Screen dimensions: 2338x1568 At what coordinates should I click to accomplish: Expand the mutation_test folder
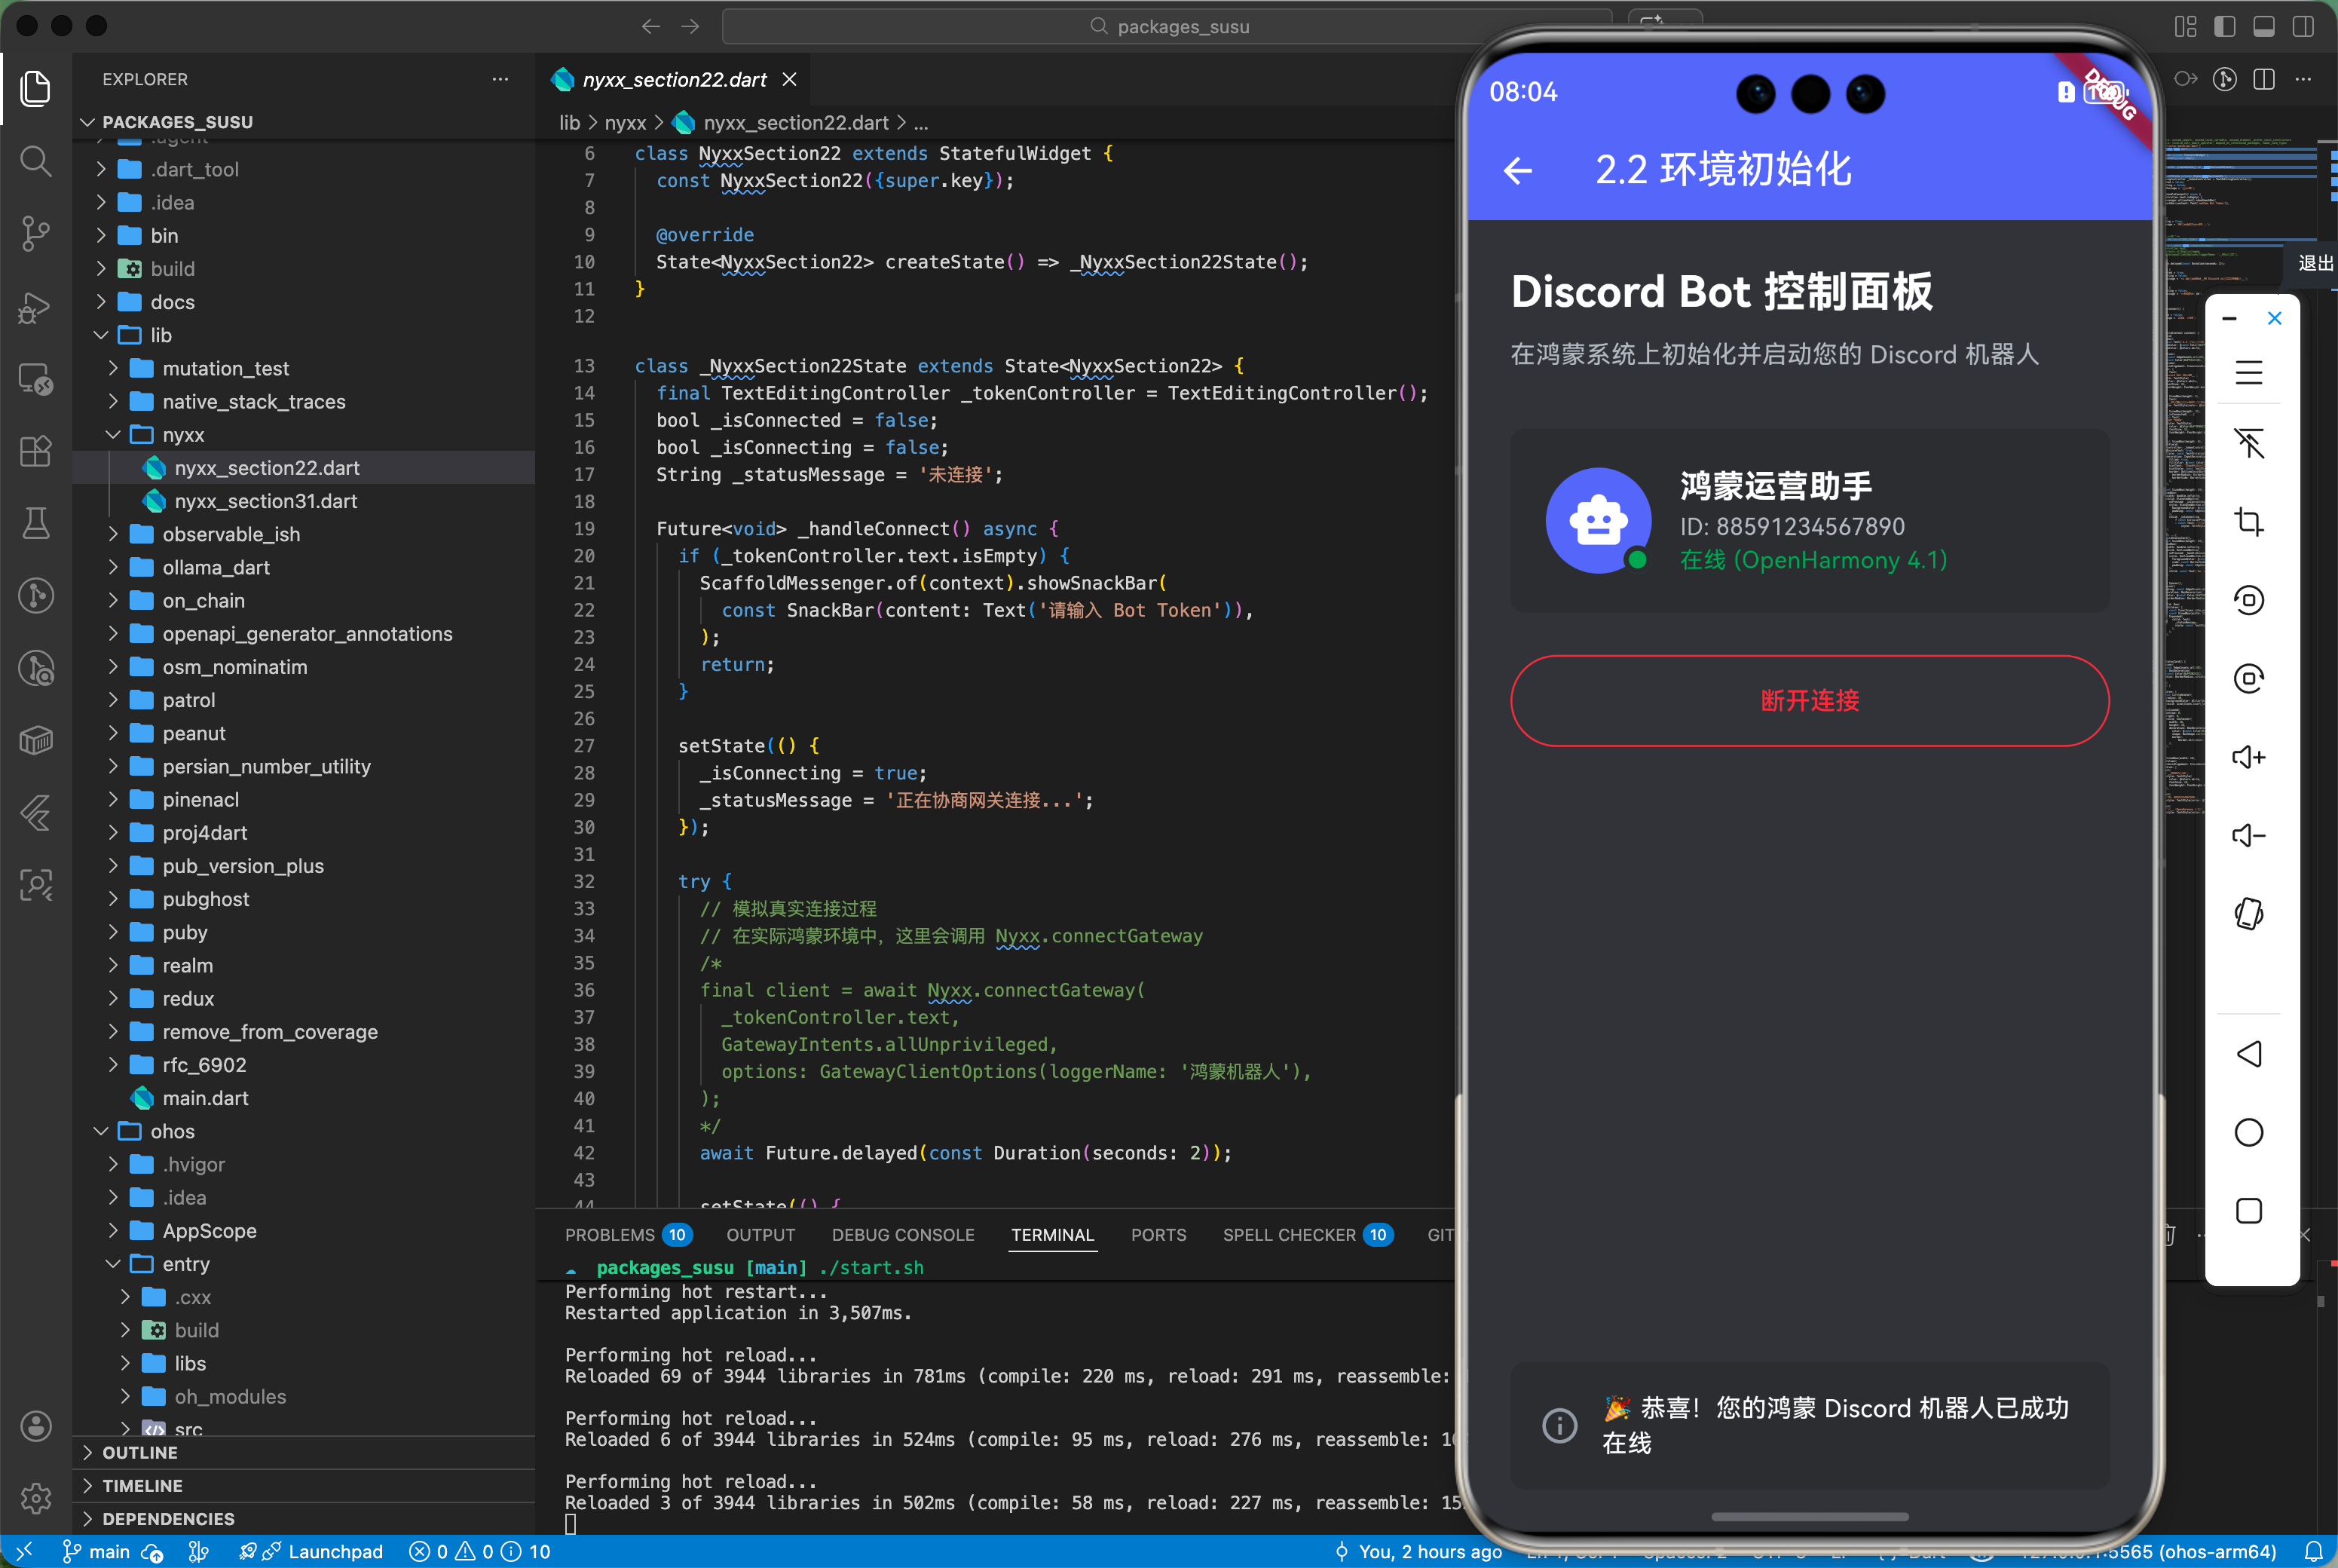304,368
